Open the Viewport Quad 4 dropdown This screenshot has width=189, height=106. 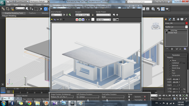pos(82,15)
